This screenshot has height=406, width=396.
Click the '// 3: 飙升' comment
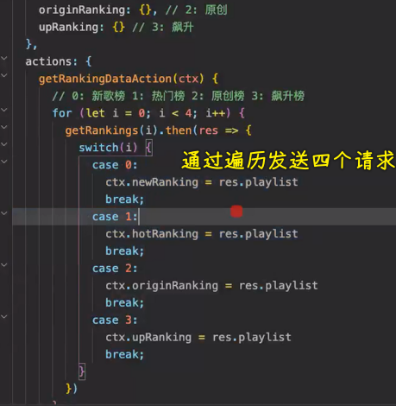[x=163, y=28]
